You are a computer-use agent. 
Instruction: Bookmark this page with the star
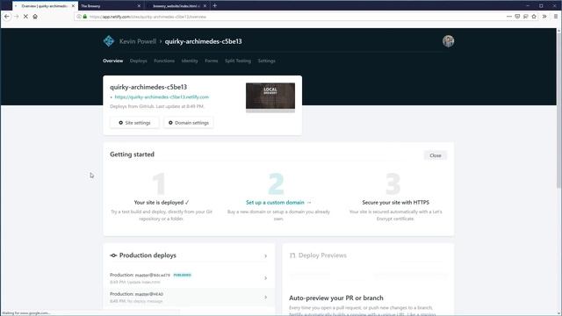click(534, 17)
